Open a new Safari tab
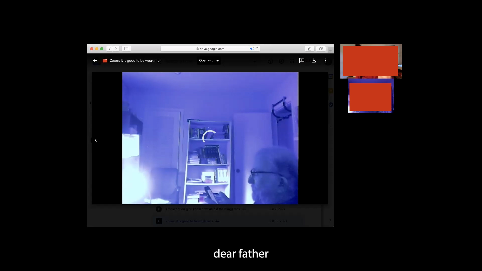482x271 pixels. tap(331, 50)
